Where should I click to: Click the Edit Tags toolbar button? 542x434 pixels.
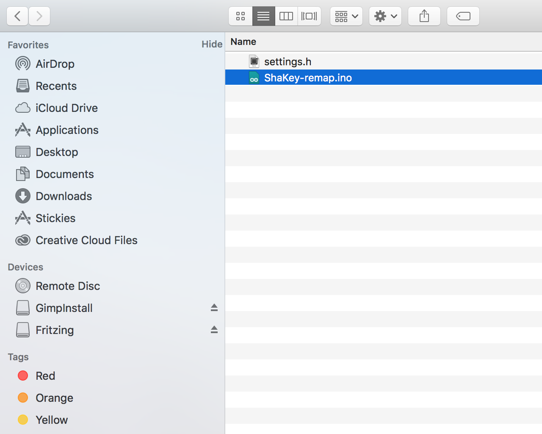[x=463, y=16]
